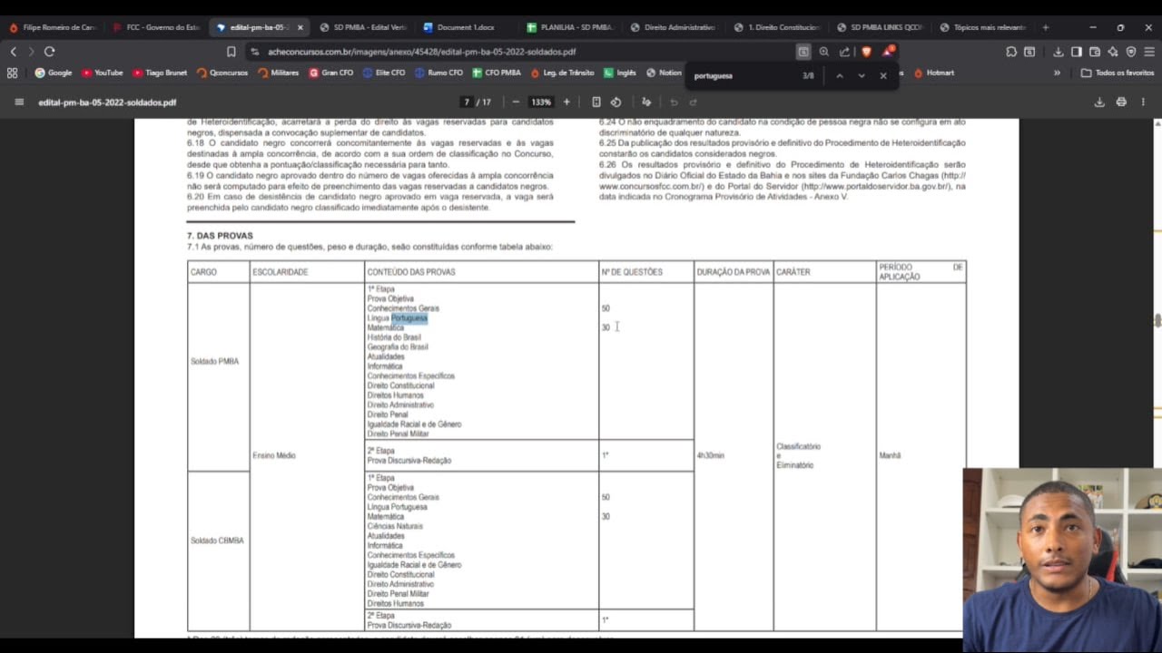Open browser extensions puzzle icon
Screen dimensions: 1162x653
1011,52
